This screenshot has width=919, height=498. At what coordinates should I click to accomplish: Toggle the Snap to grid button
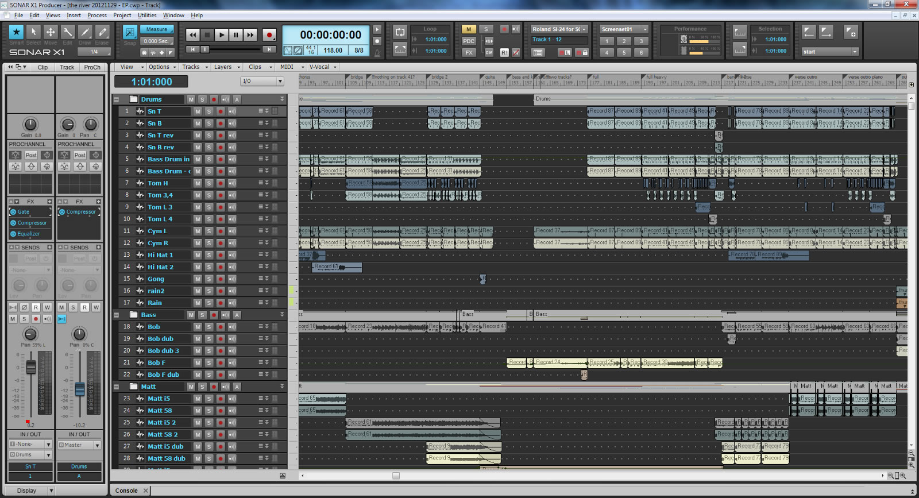coord(130,32)
